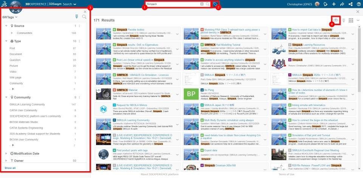Filter by Video type
Viewport: 363px width, 178px height.
tap(13, 72)
